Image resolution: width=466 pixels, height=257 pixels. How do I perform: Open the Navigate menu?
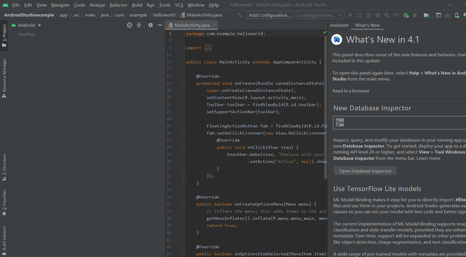[60, 5]
